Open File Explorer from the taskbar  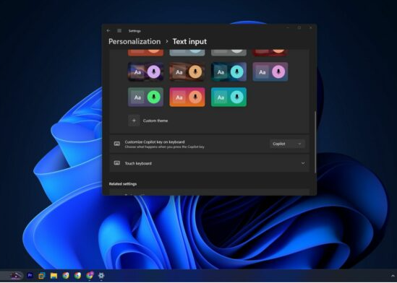(x=54, y=276)
